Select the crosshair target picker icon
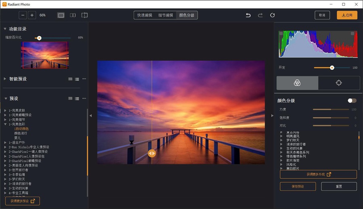Screen dimensions: 363x209 click(339, 83)
